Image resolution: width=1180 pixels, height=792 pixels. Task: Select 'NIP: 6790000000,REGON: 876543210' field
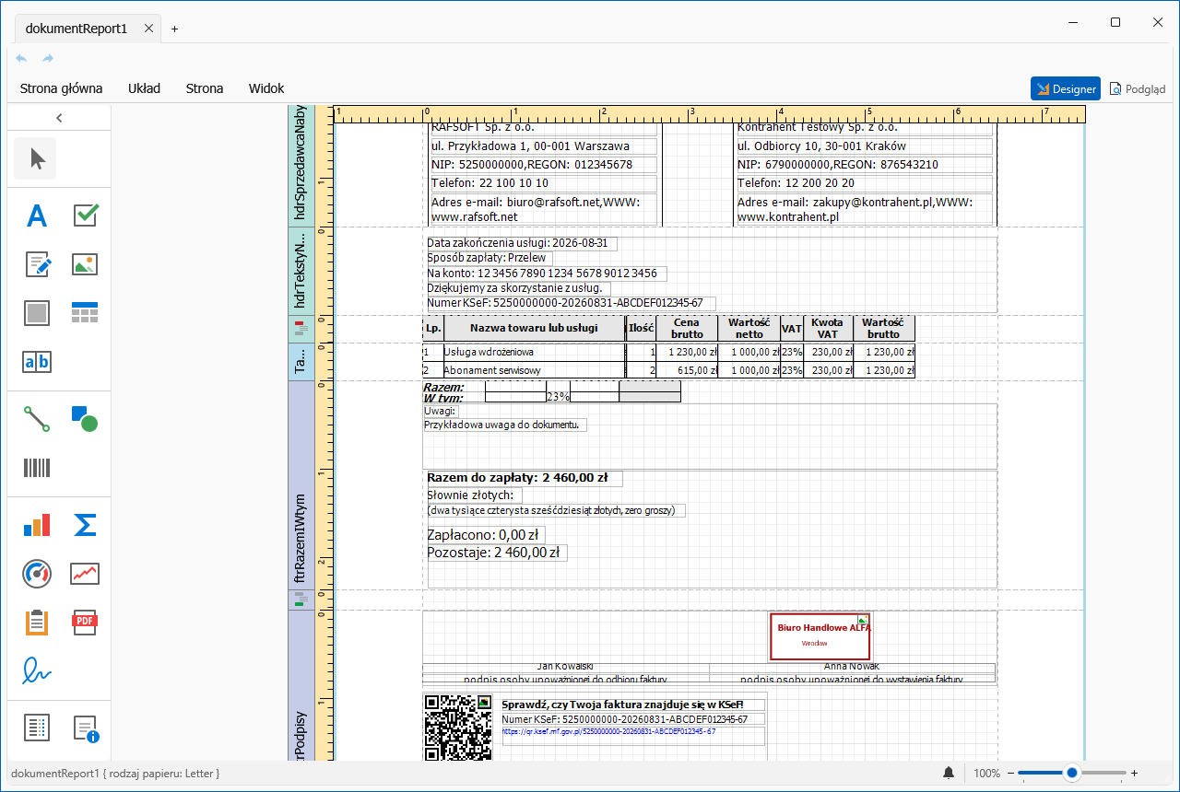point(864,165)
